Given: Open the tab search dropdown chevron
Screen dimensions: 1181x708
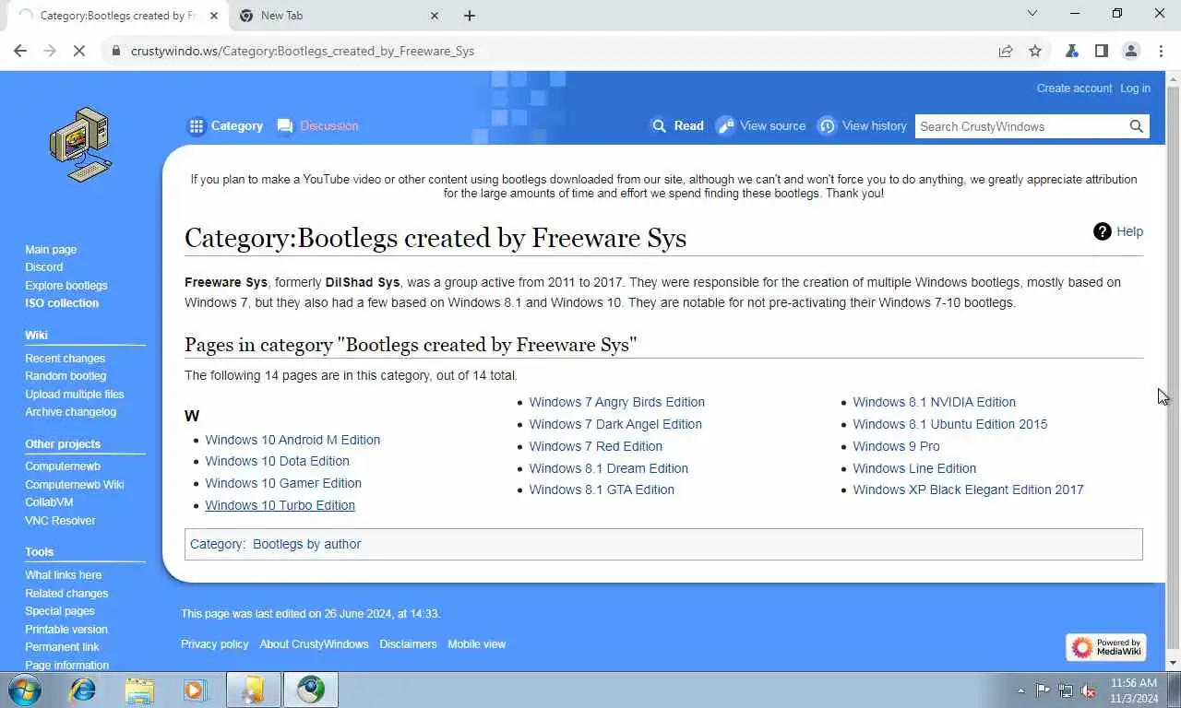Looking at the screenshot, I should tap(1032, 13).
